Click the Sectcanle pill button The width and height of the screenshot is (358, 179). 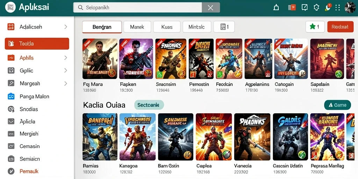point(149,105)
